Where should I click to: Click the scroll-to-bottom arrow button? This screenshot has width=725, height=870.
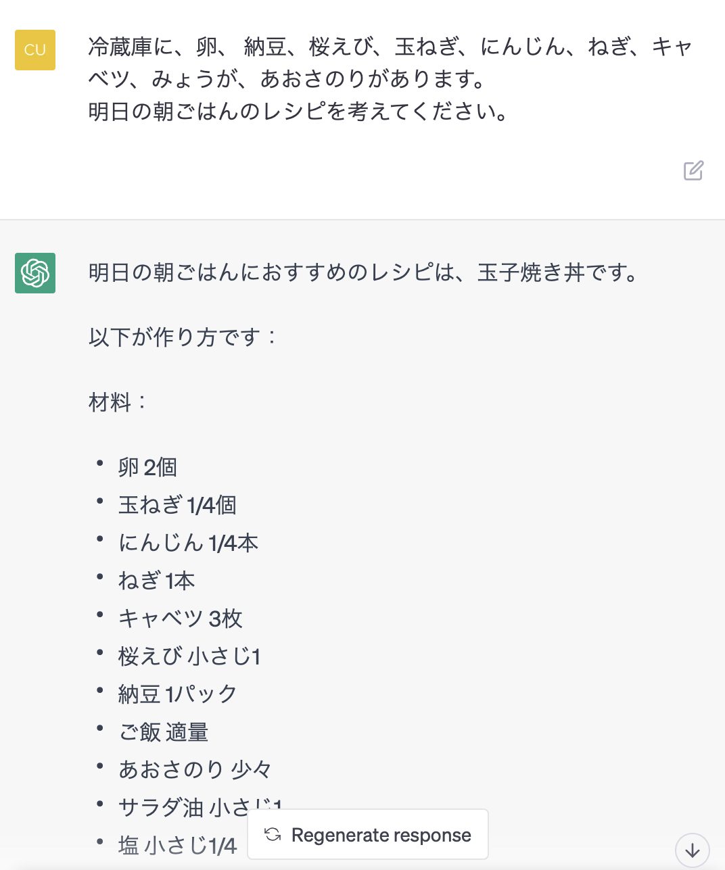[692, 850]
